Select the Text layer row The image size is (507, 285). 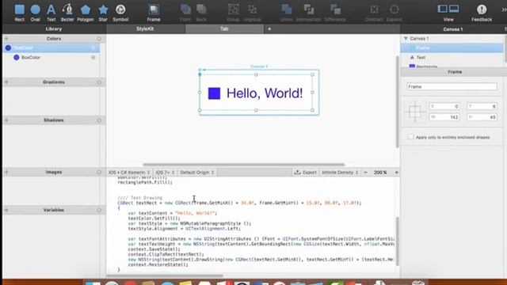(x=452, y=57)
